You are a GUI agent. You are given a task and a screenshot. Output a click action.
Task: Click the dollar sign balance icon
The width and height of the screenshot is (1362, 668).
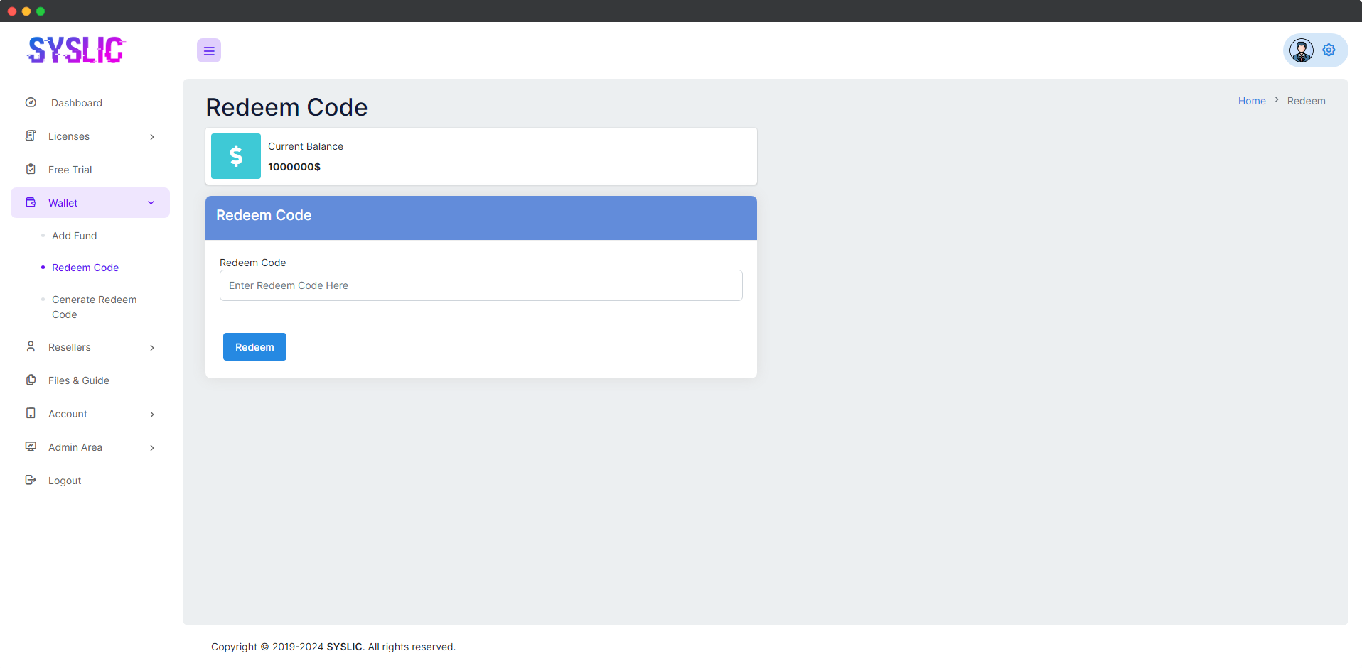click(236, 156)
